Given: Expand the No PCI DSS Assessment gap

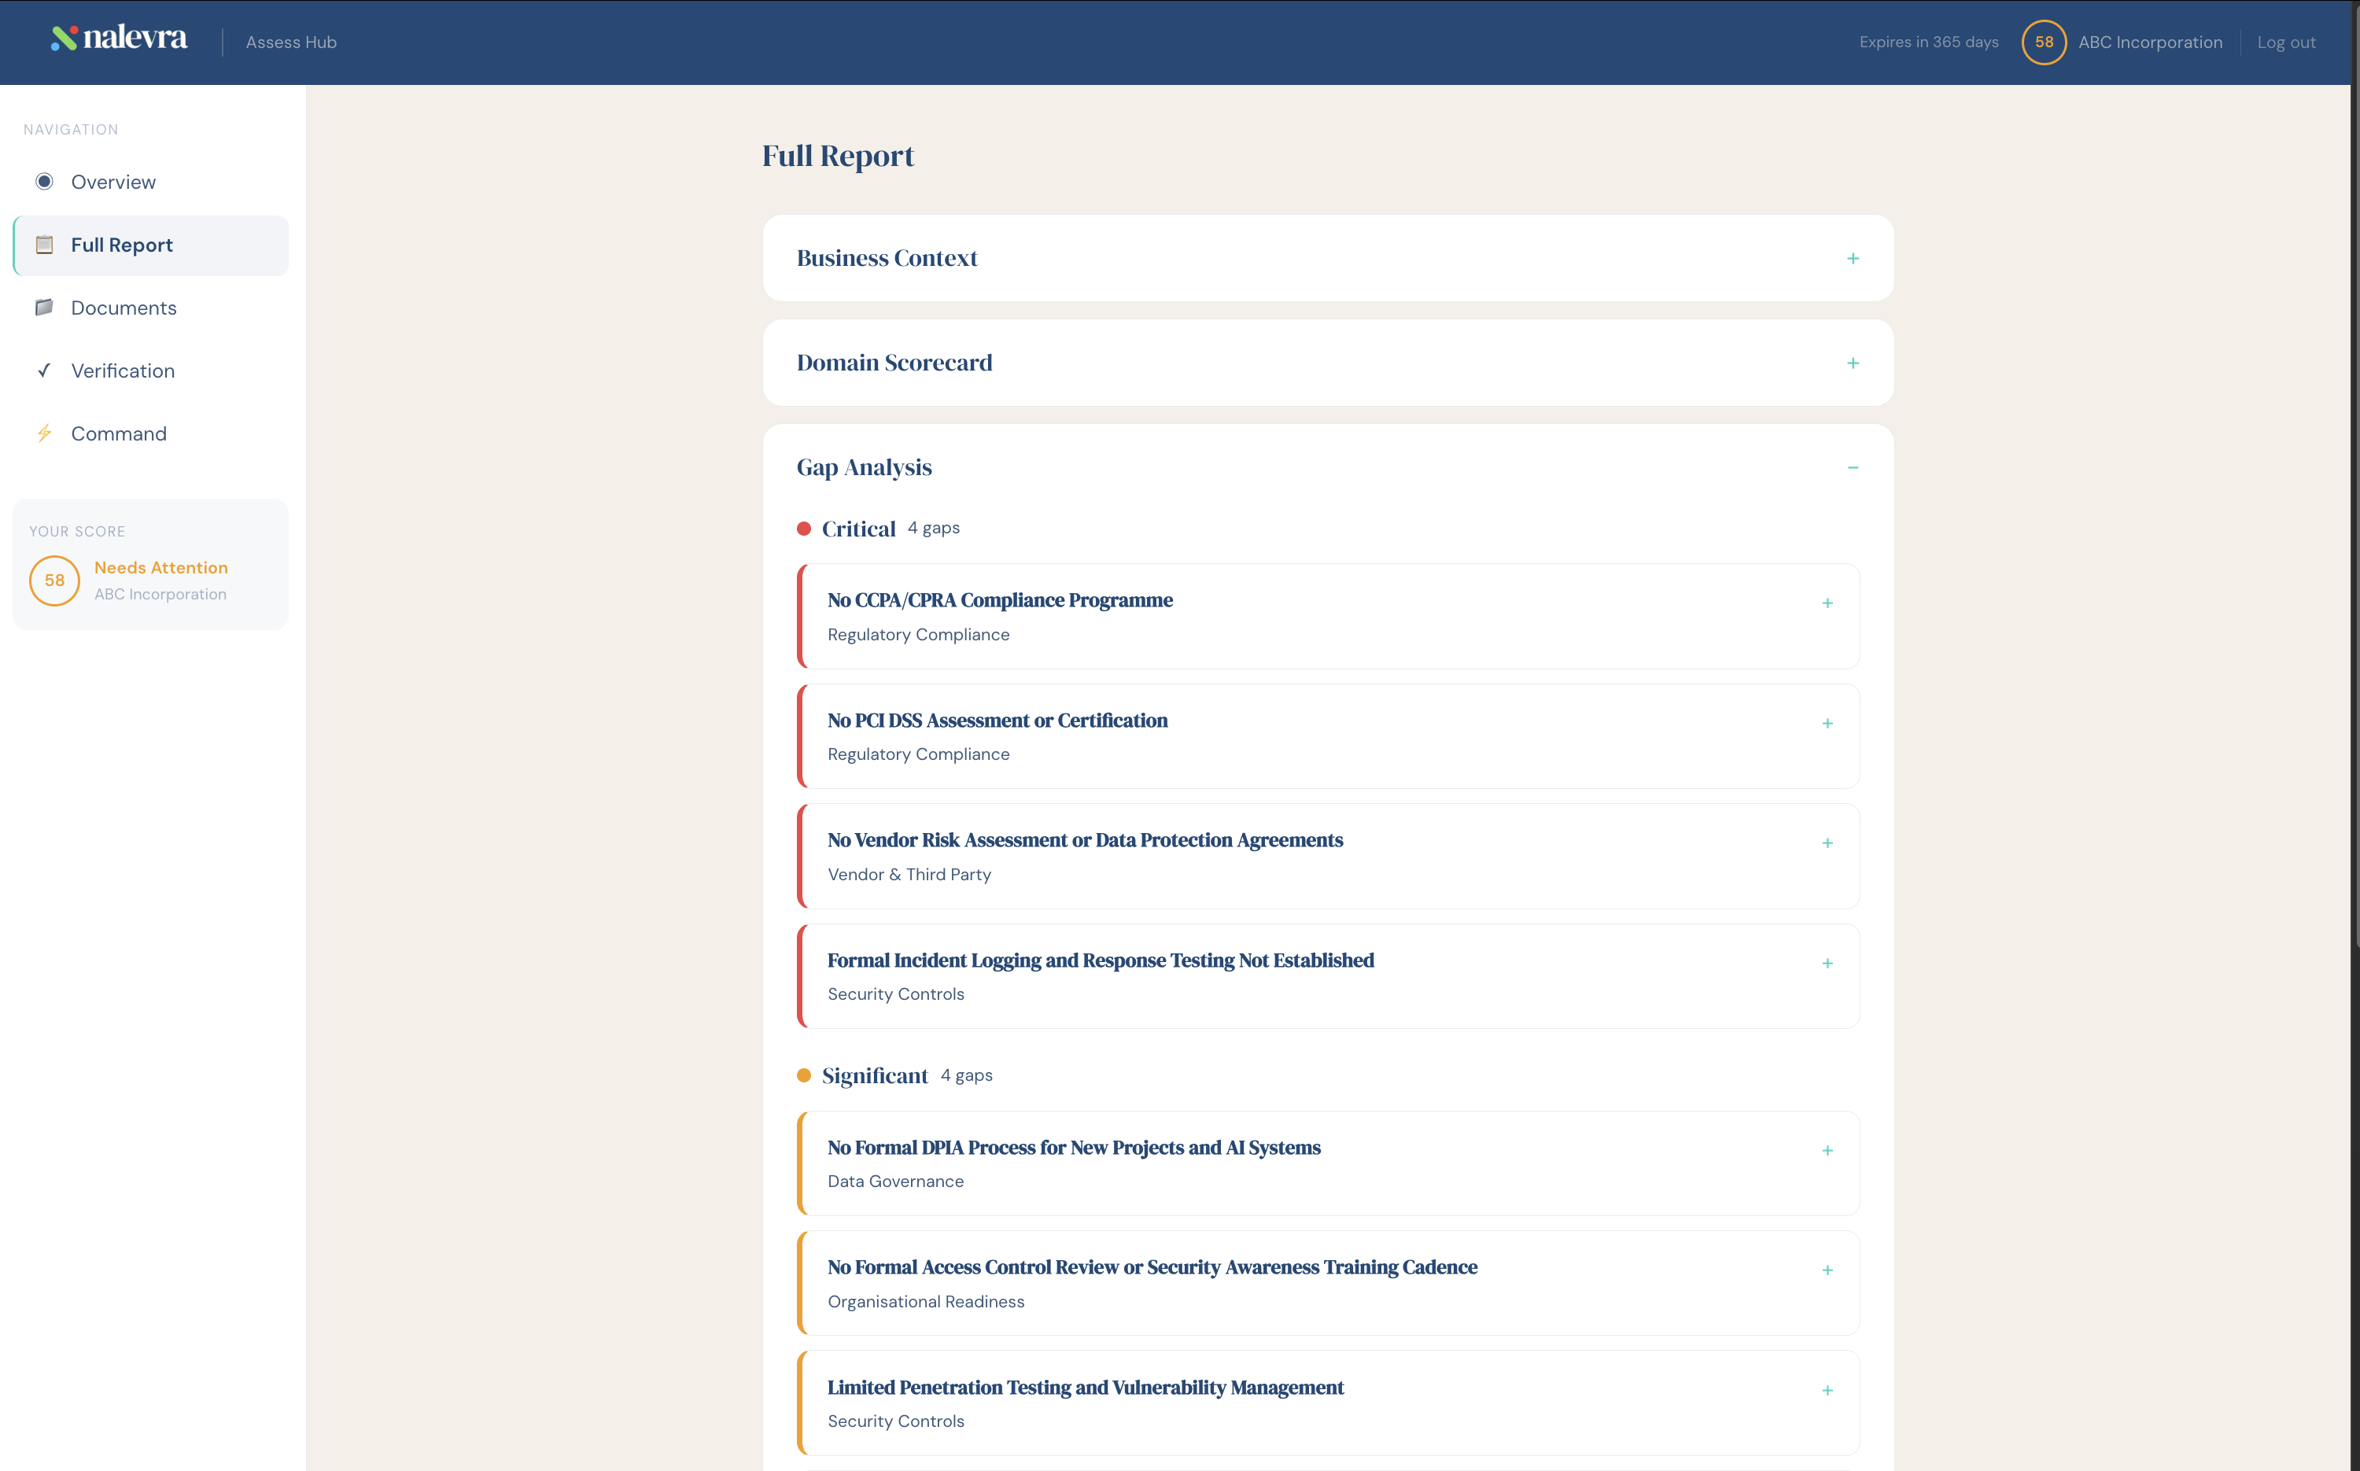Looking at the screenshot, I should pyautogui.click(x=1827, y=723).
